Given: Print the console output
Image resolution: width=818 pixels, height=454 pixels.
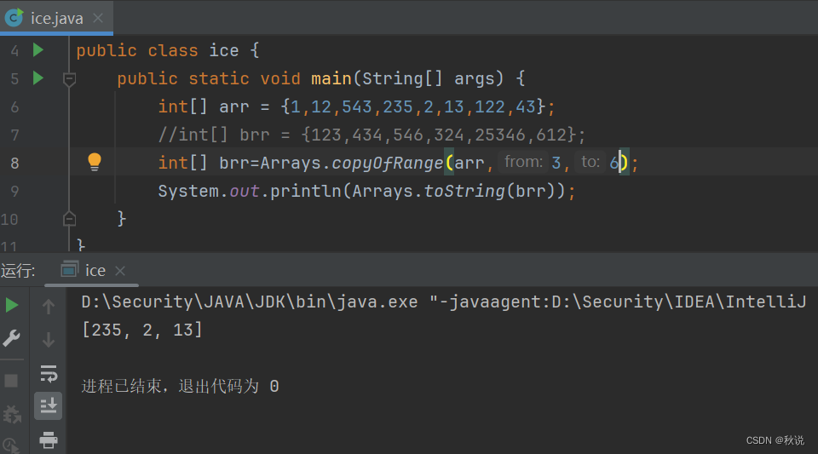Looking at the screenshot, I should (49, 440).
